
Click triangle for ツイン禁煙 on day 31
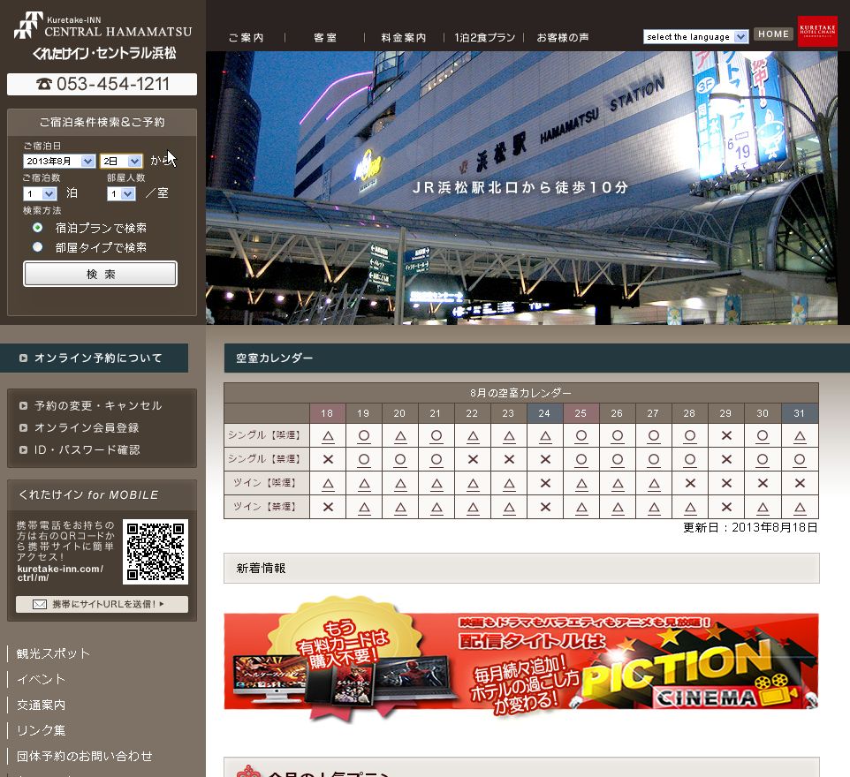[800, 508]
